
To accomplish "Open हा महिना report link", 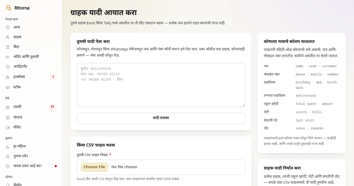I will pos(31,146).
